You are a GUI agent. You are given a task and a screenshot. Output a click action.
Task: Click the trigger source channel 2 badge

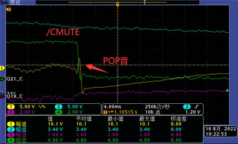[x=187, y=107]
